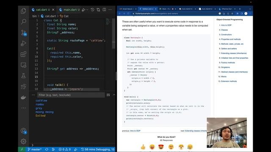The image size is (271, 152).
Task: Open Classes lesson link
Action: pyautogui.click(x=224, y=30)
